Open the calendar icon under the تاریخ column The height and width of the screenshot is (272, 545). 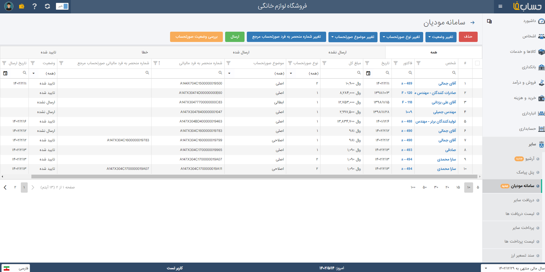coord(368,73)
